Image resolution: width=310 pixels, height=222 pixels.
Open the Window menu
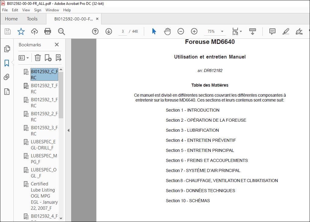(x=52, y=10)
